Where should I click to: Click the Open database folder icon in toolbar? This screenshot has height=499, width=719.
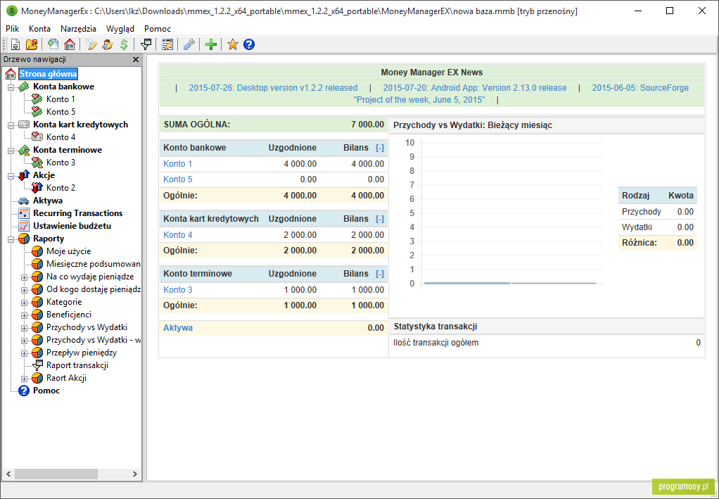pos(32,44)
